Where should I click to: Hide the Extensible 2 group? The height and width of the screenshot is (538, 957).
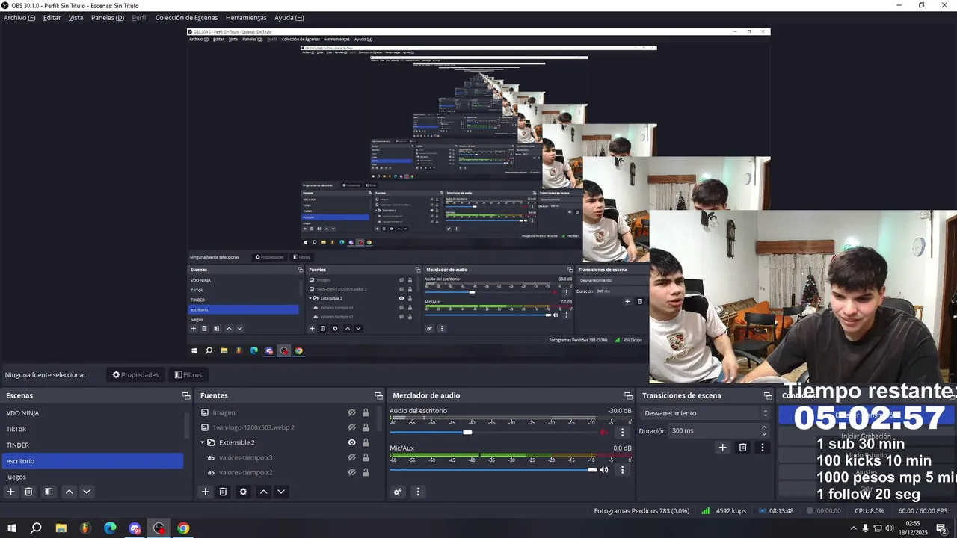click(x=351, y=442)
